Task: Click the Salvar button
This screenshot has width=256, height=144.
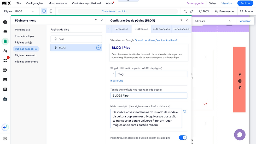Action: [x=212, y=3]
